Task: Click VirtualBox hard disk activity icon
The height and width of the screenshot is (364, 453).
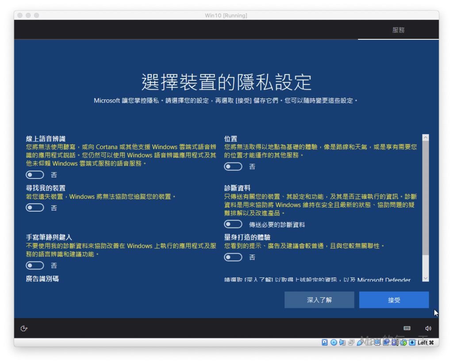Action: [x=325, y=342]
